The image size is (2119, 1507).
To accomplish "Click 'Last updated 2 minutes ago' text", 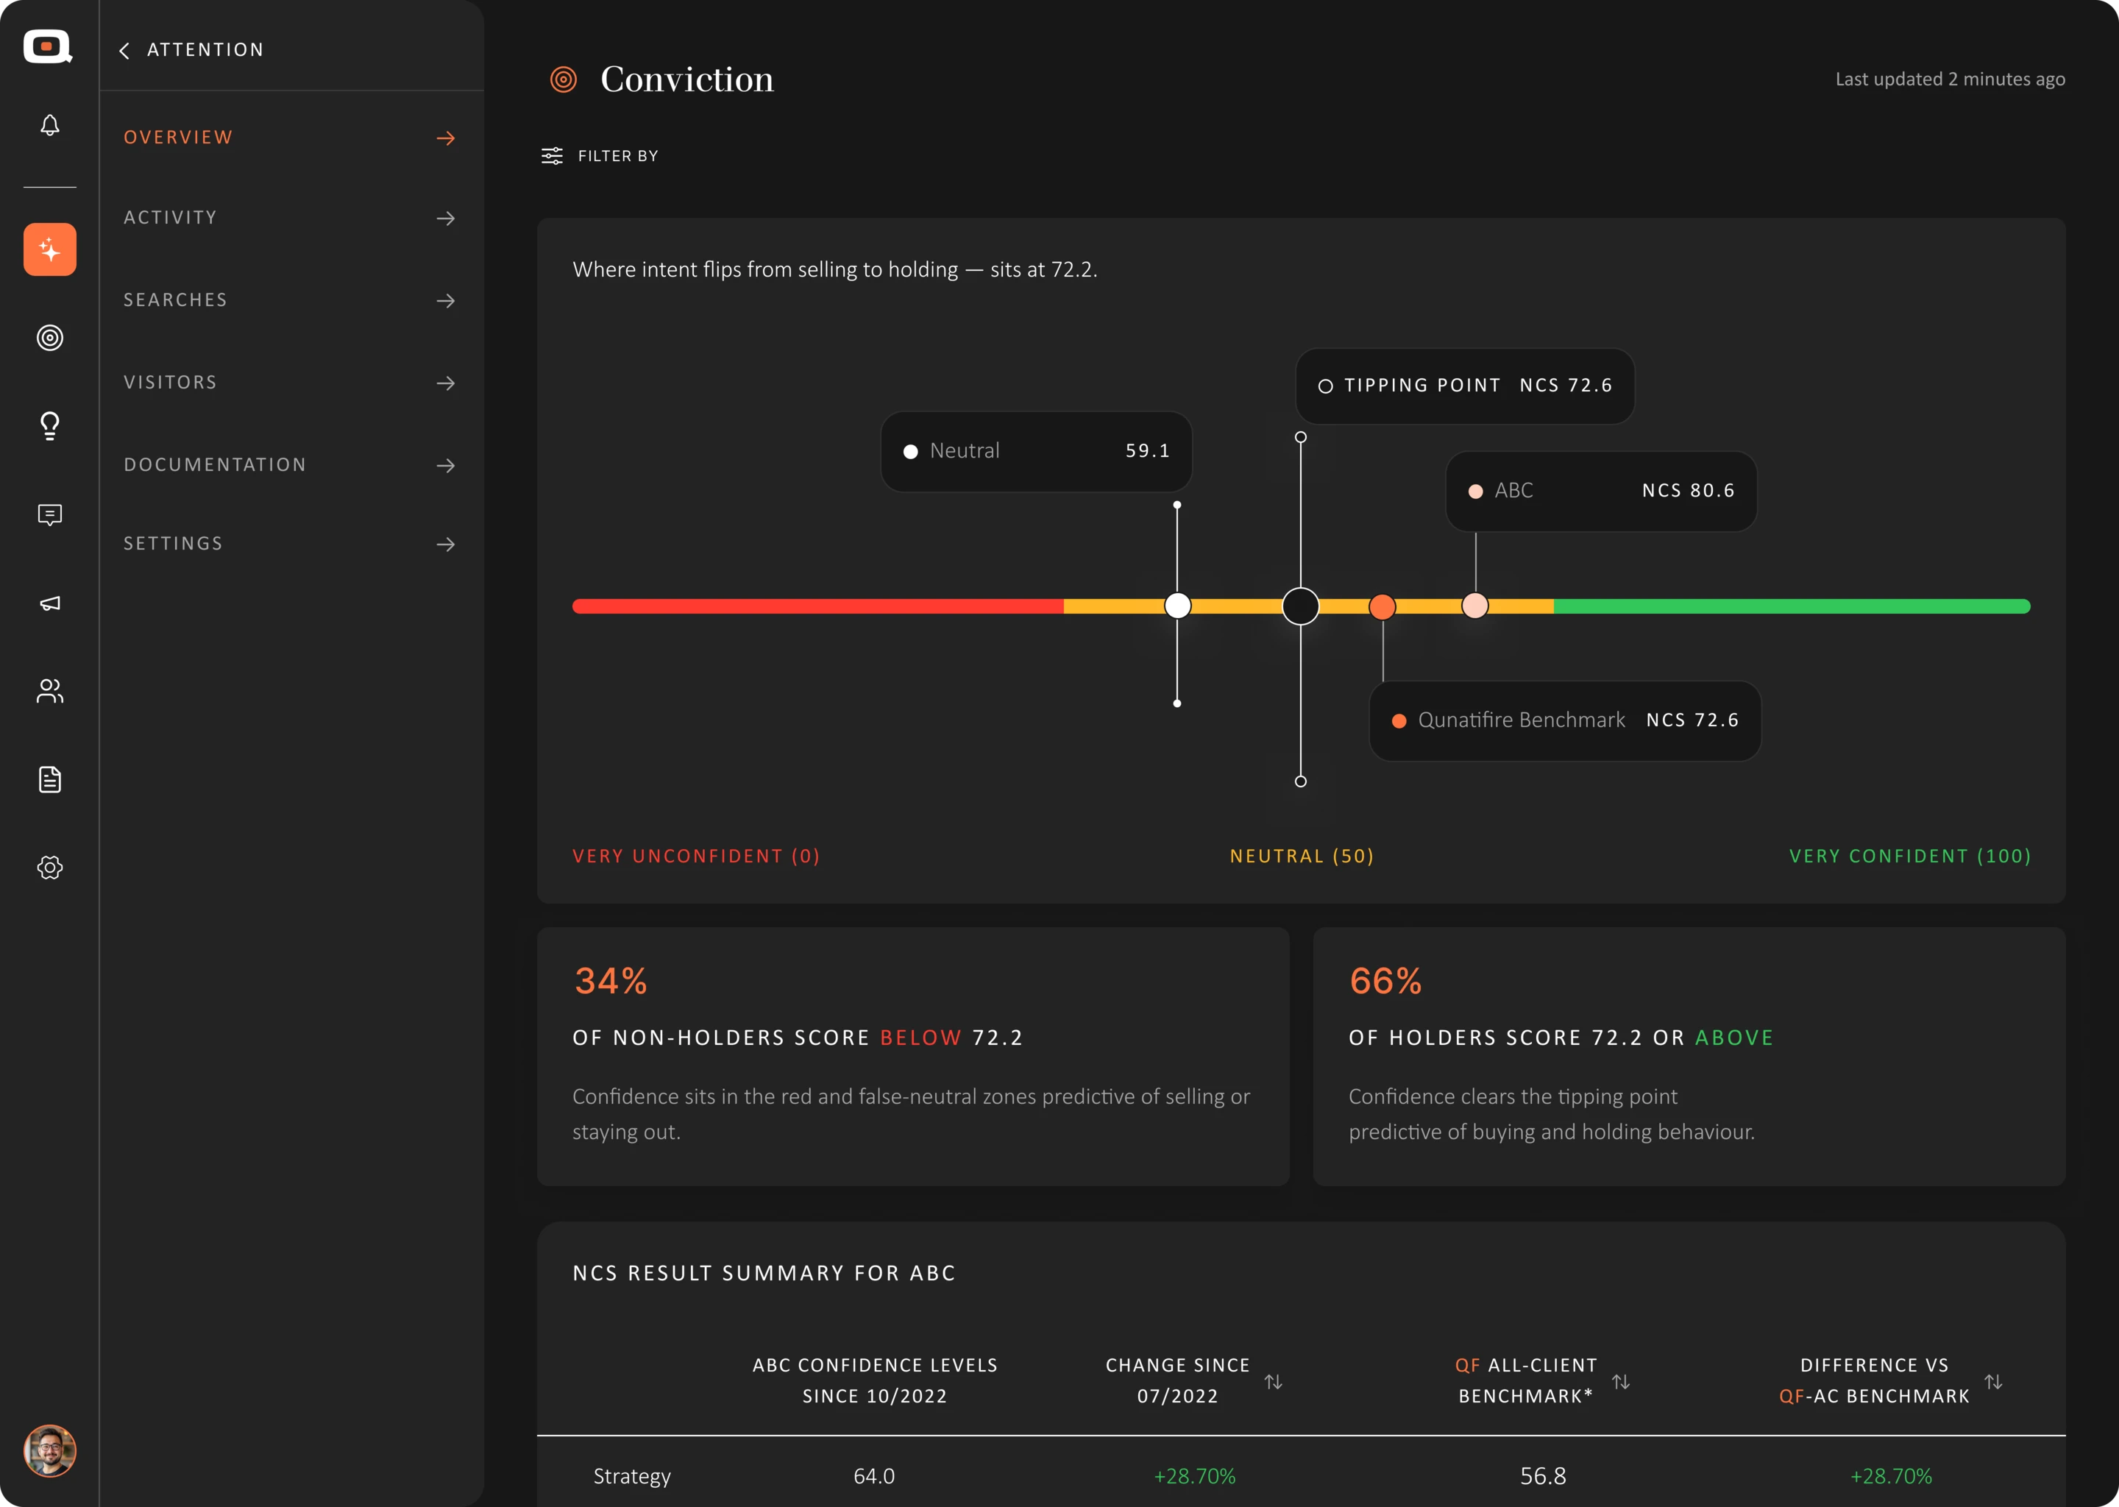I will [1951, 79].
